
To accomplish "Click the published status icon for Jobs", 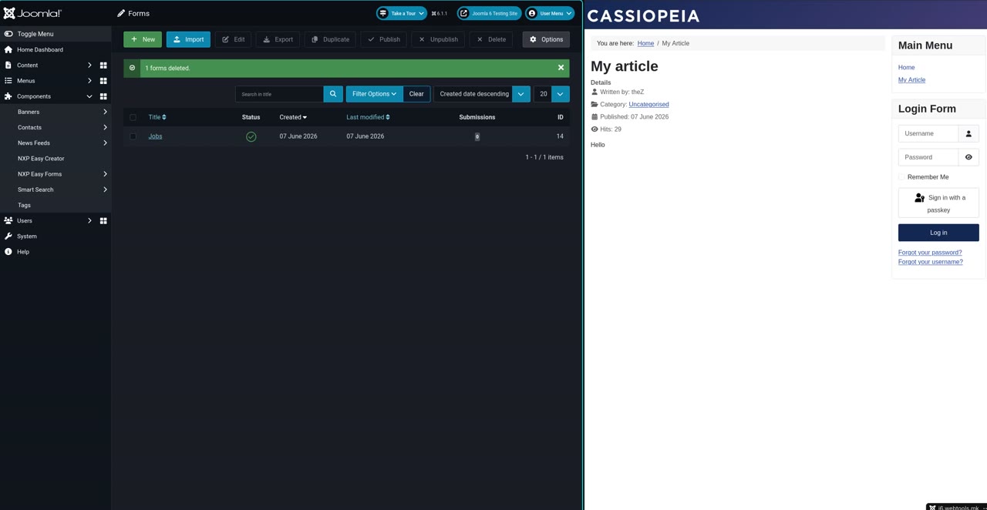I will click(251, 136).
